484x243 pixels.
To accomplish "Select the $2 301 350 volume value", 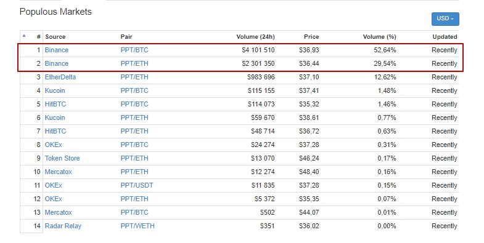I will tap(258, 63).
